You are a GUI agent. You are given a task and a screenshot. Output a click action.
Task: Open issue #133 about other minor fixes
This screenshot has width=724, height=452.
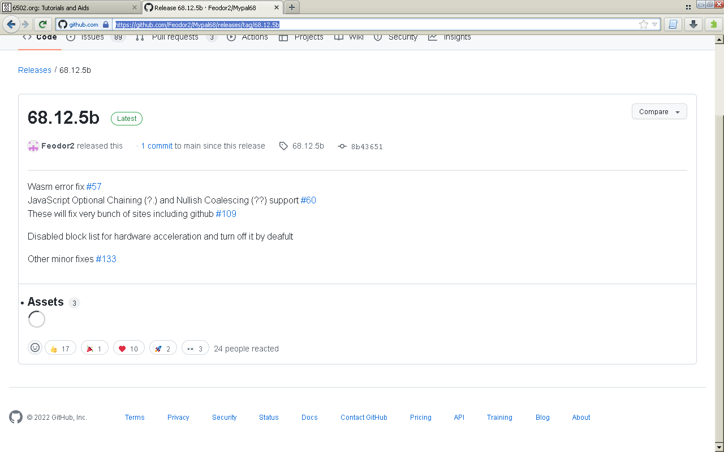[106, 259]
